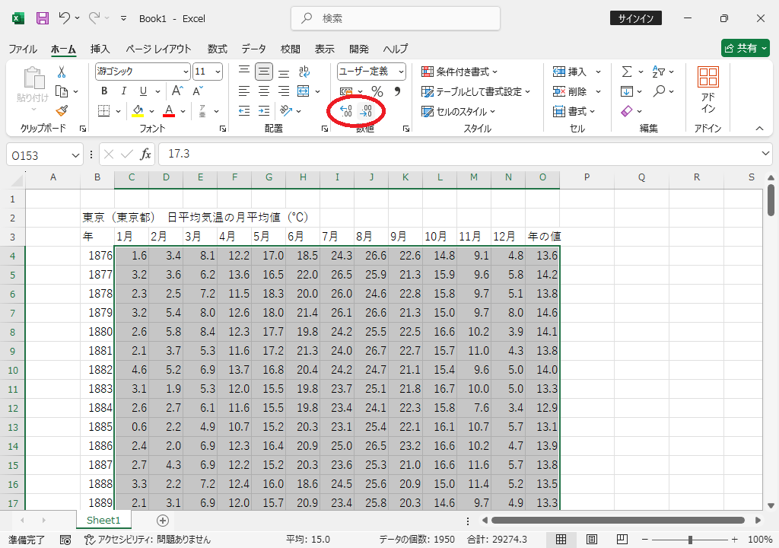Image resolution: width=779 pixels, height=548 pixels.
Task: Click the サインイン button
Action: (x=635, y=18)
